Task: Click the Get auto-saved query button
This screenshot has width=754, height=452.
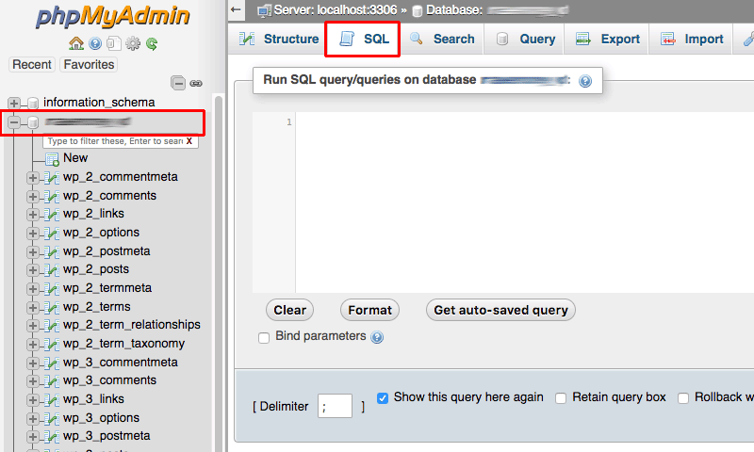Action: pos(500,311)
